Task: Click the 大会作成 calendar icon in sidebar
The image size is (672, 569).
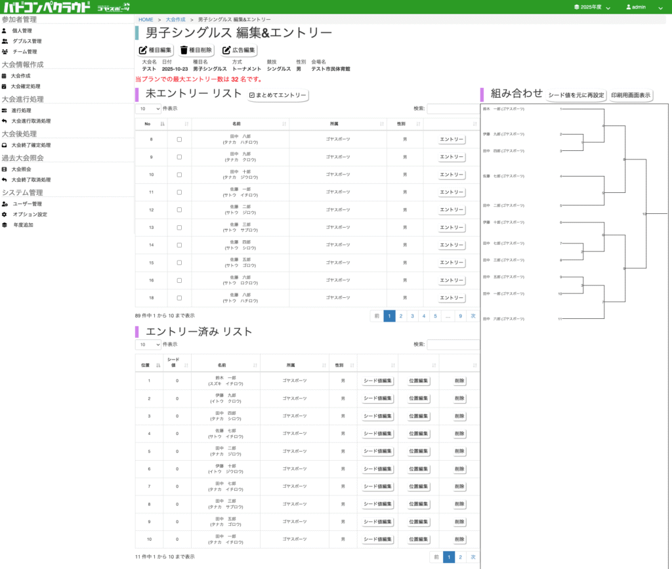Action: point(5,76)
